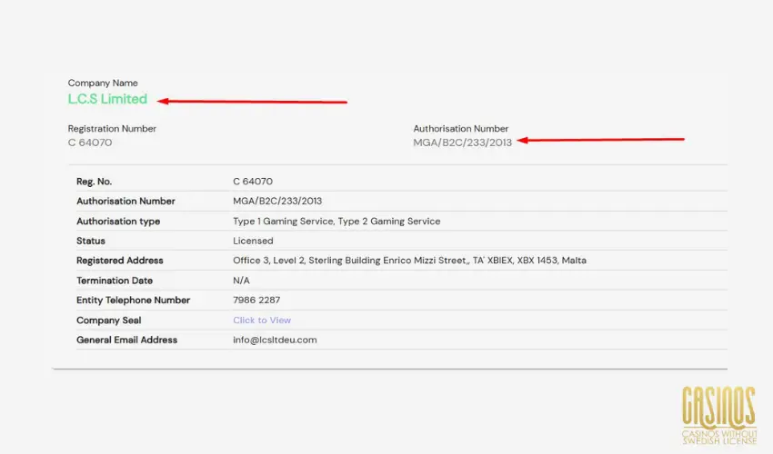
Task: Click the 'Entity Telephone Number' row label
Action: (x=133, y=300)
